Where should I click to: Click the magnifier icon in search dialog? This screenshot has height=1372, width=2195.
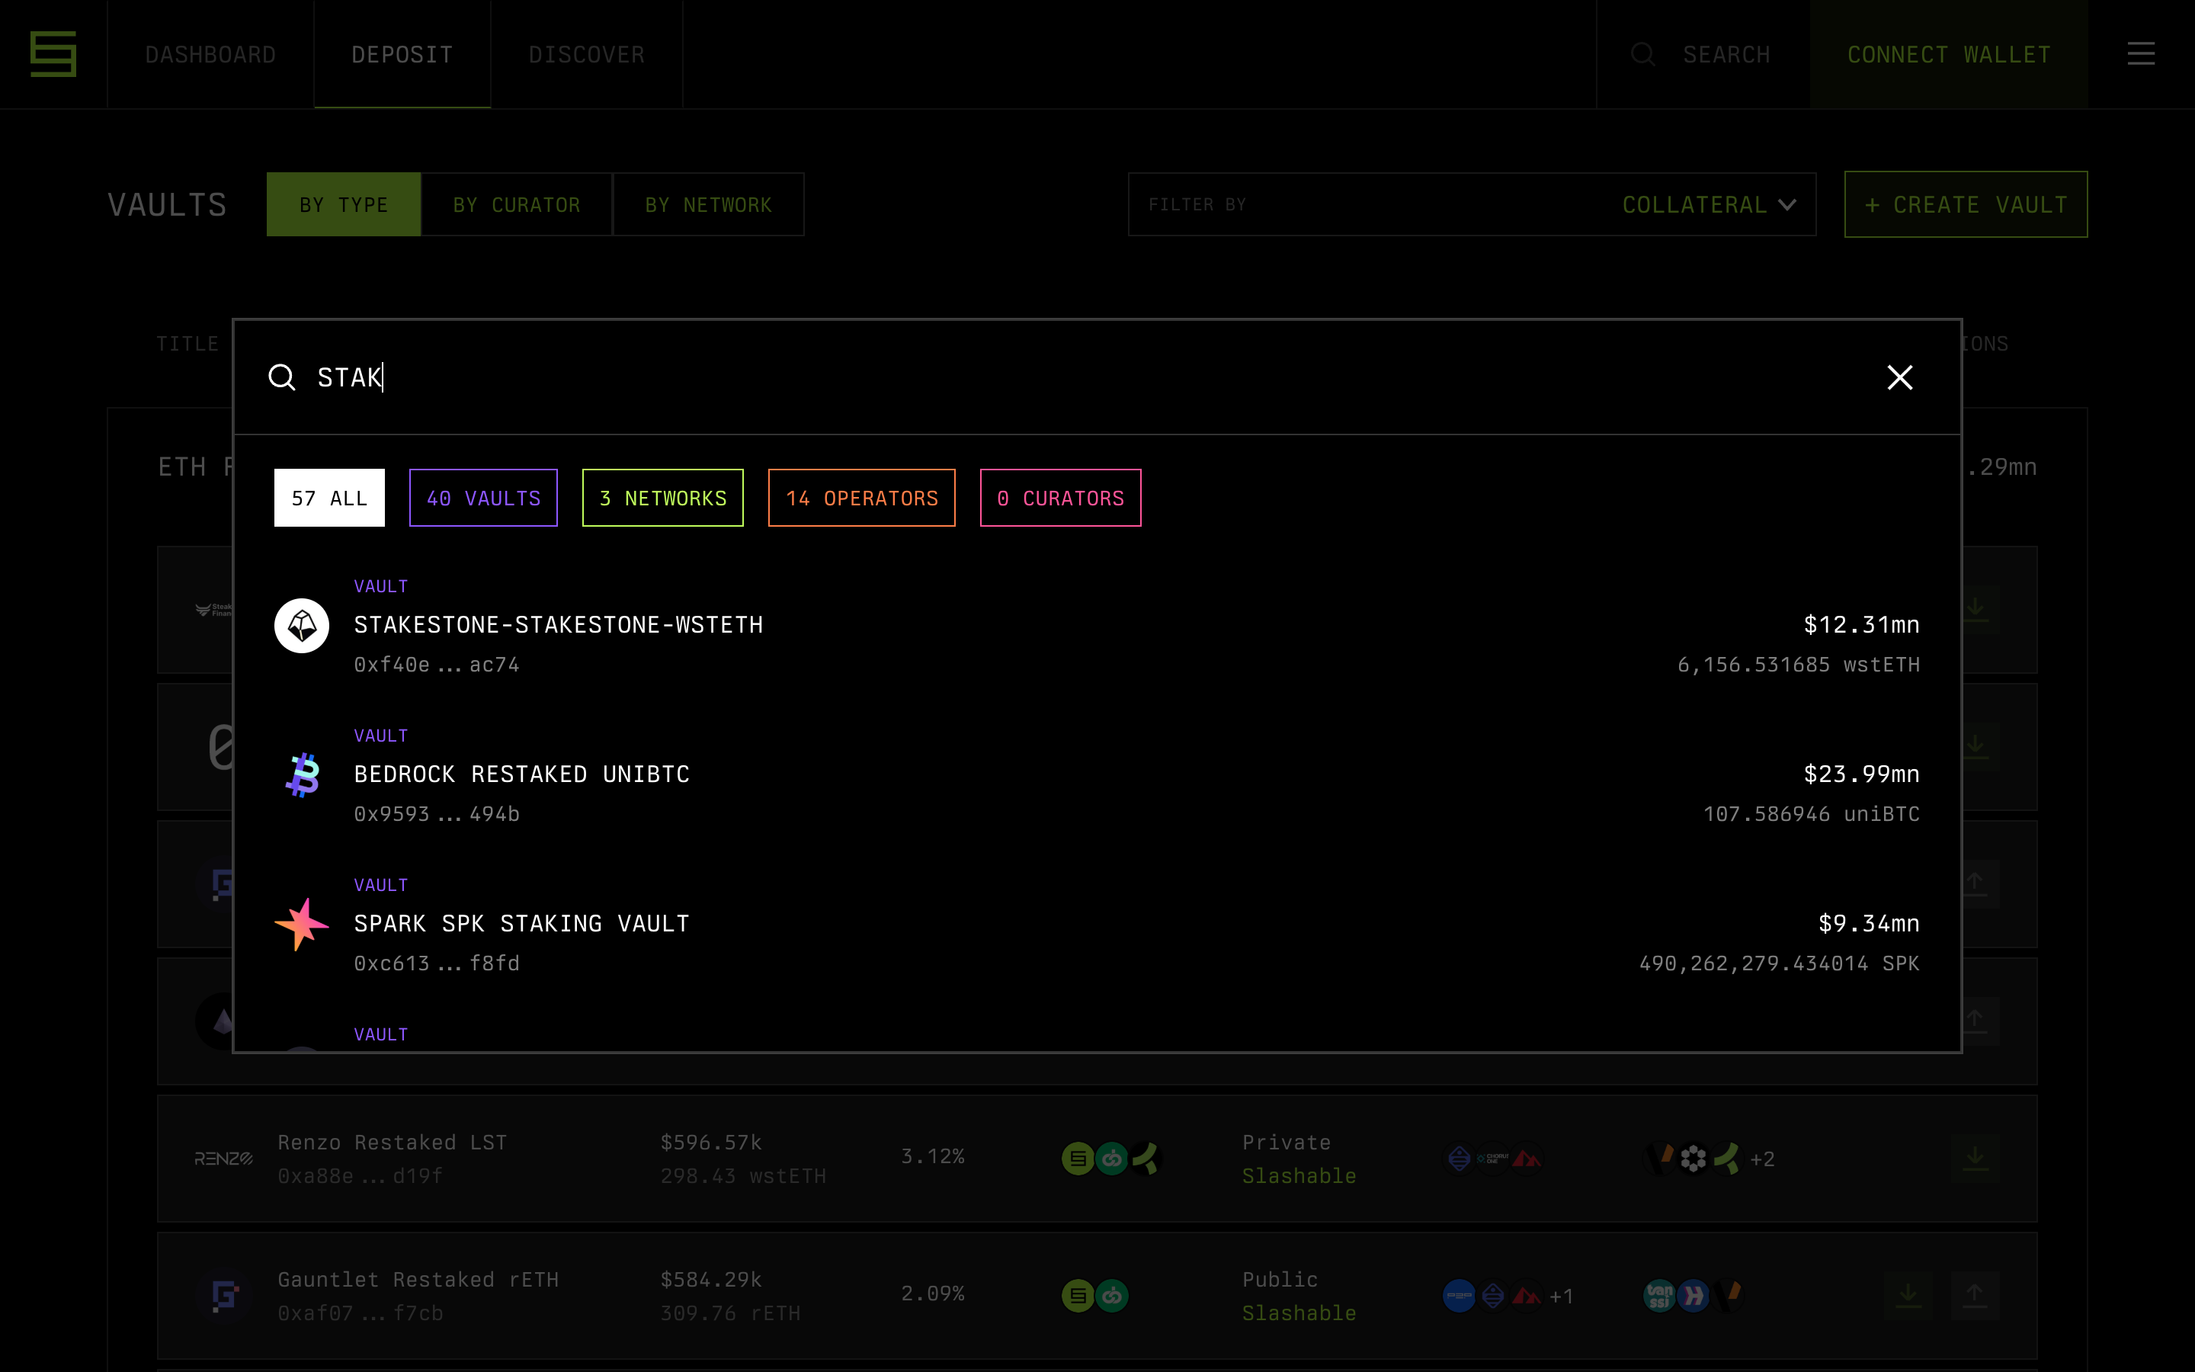[282, 377]
